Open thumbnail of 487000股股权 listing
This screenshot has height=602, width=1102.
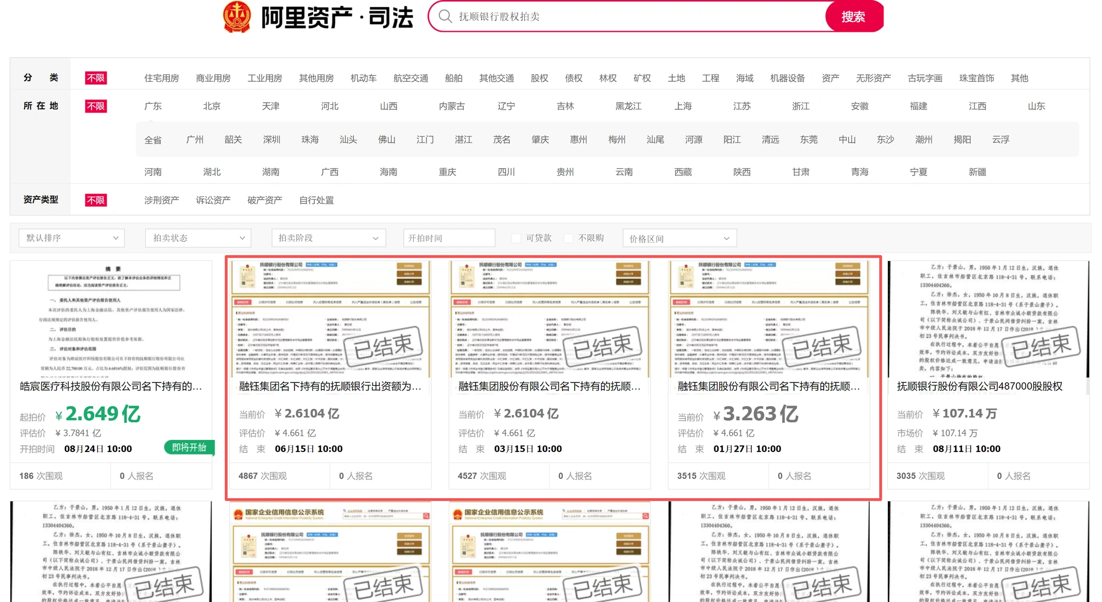pyautogui.click(x=988, y=319)
